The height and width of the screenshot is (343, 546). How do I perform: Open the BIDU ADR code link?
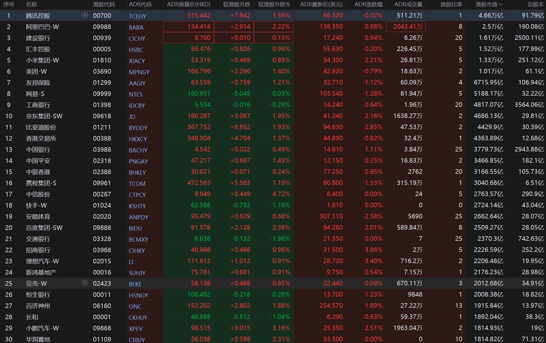(135, 228)
